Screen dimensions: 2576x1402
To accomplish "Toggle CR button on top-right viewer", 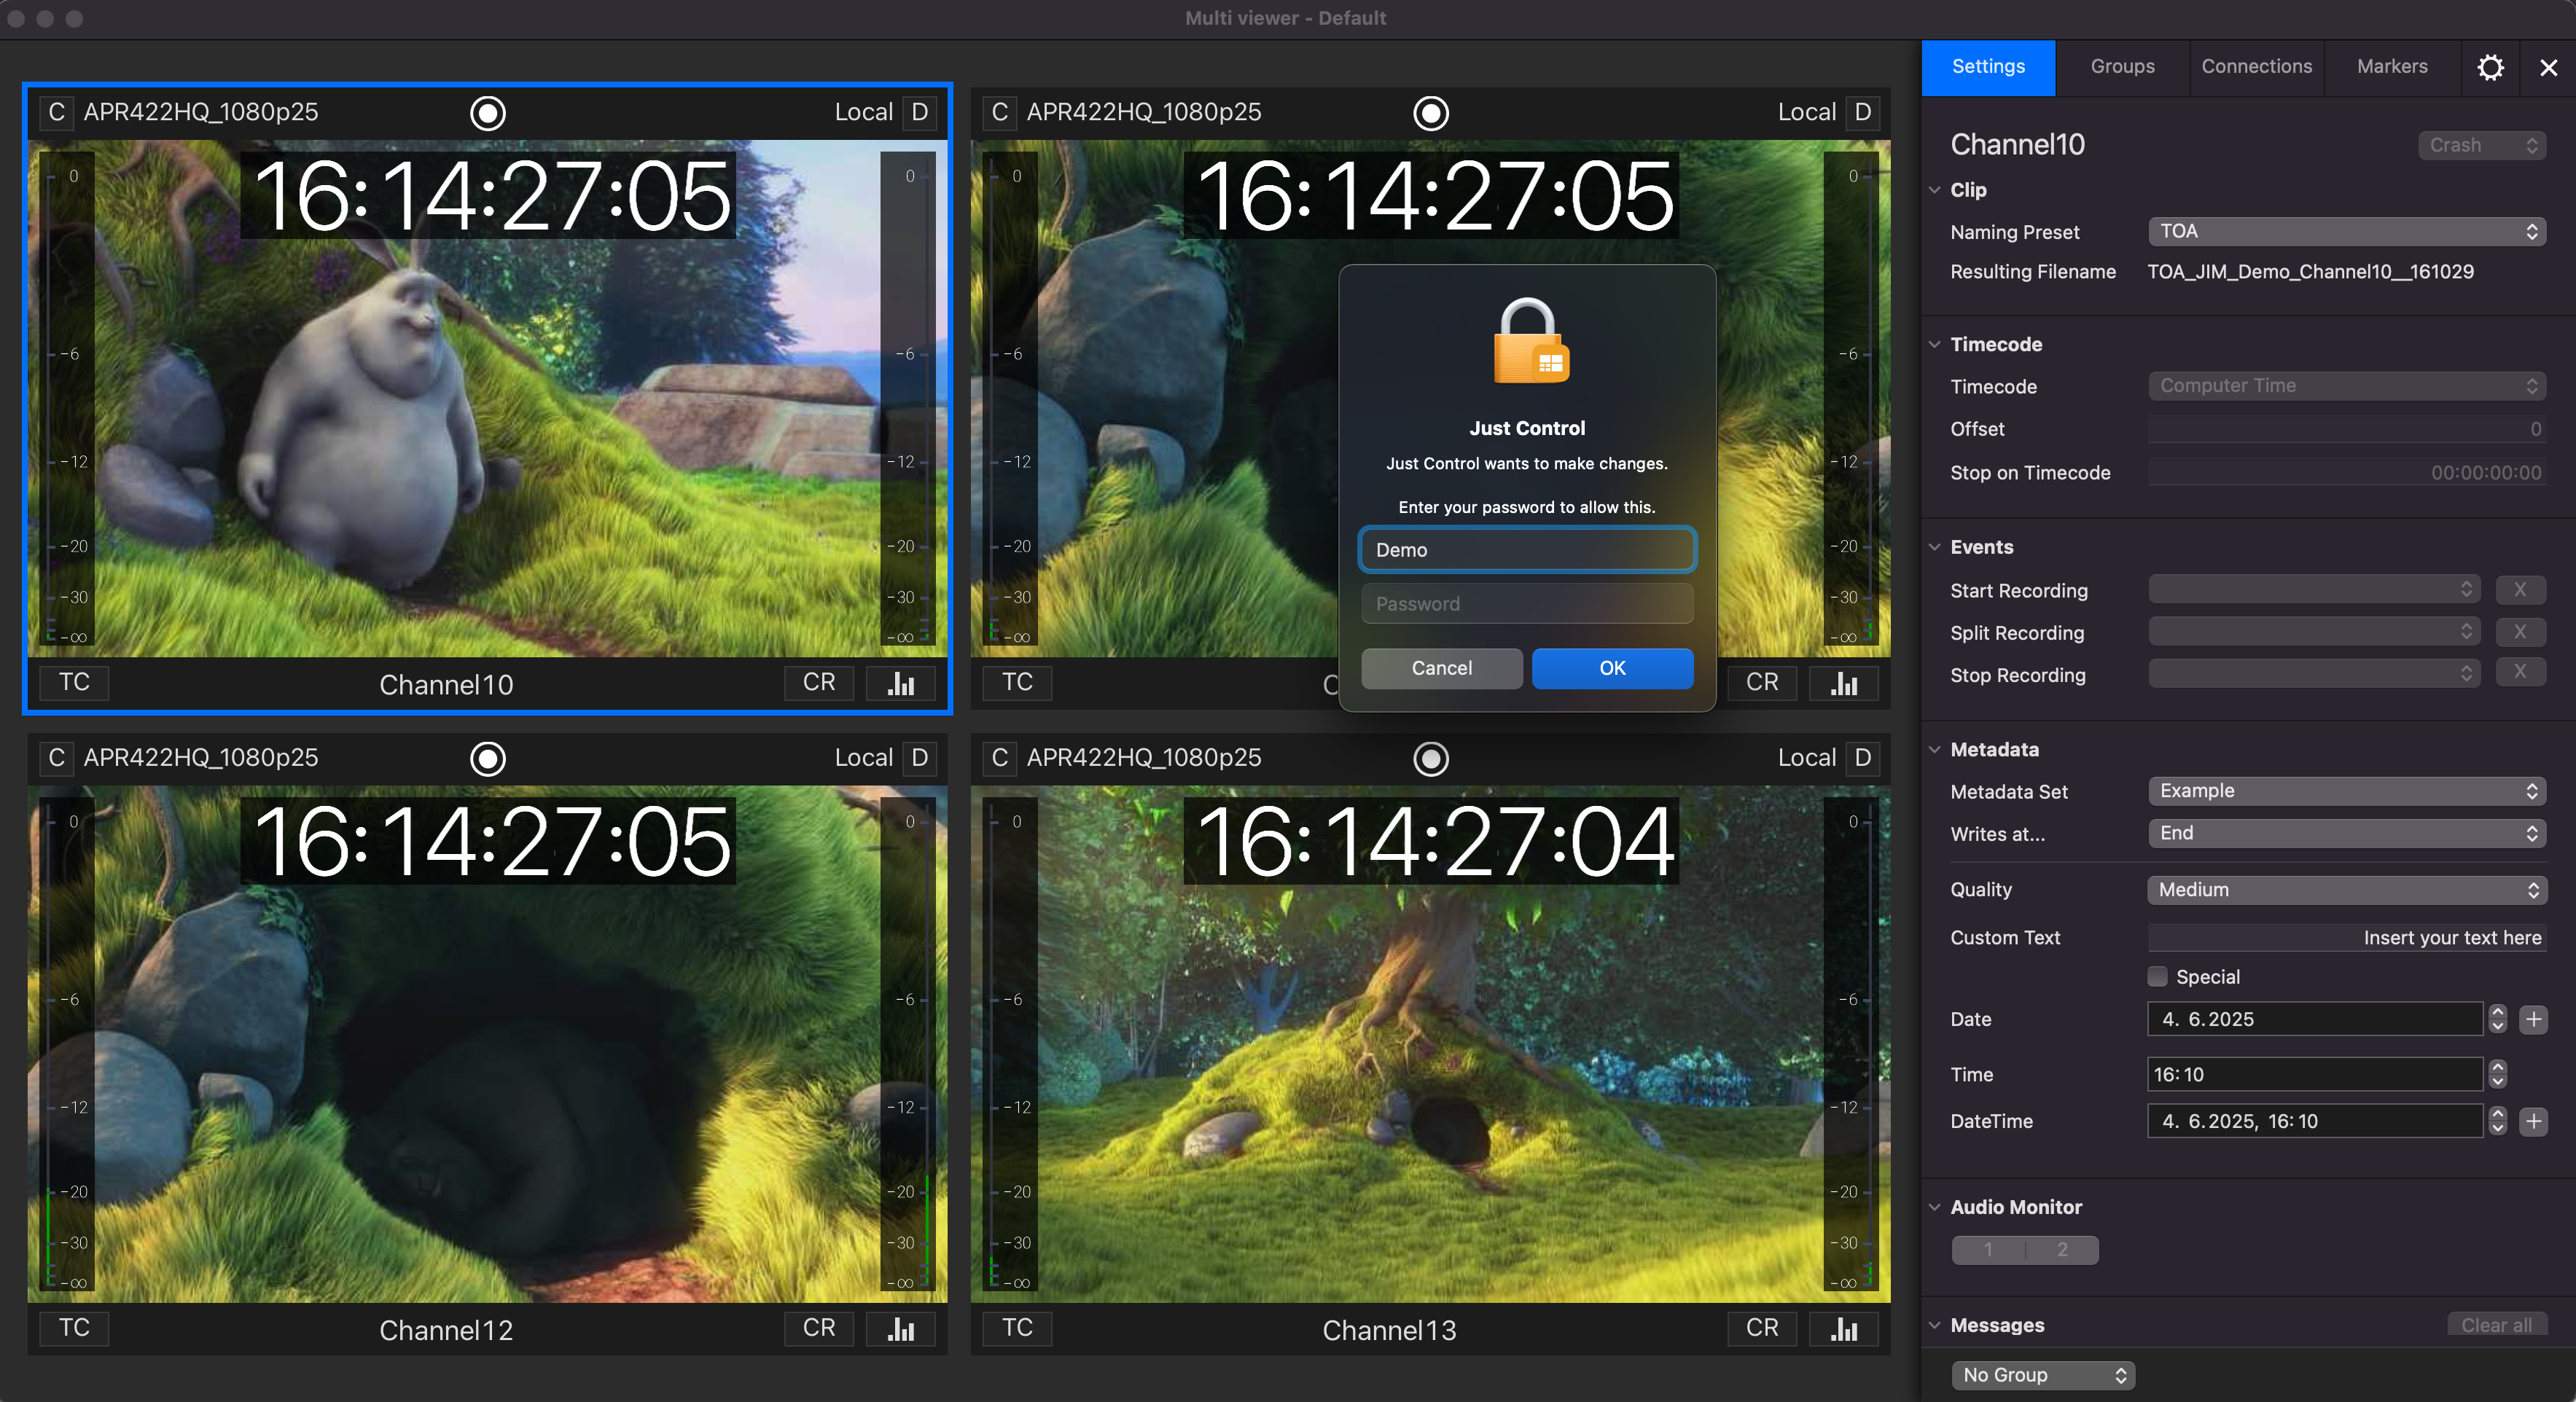I will [1762, 683].
